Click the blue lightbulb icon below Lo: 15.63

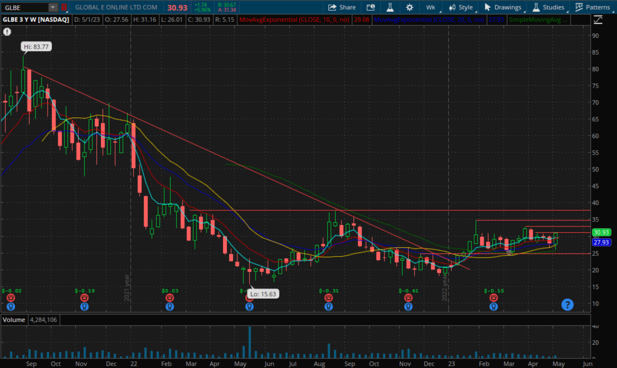pyautogui.click(x=249, y=306)
